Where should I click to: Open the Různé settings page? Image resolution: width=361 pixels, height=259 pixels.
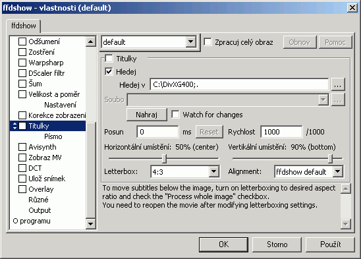(x=38, y=200)
